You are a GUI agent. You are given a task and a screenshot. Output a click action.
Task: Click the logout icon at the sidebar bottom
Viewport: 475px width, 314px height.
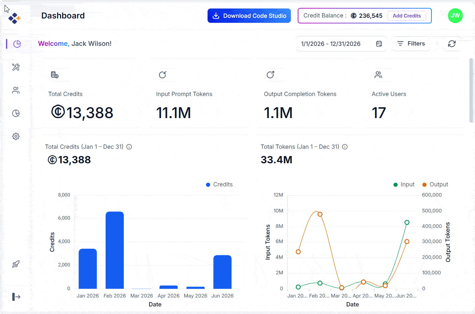(16, 297)
